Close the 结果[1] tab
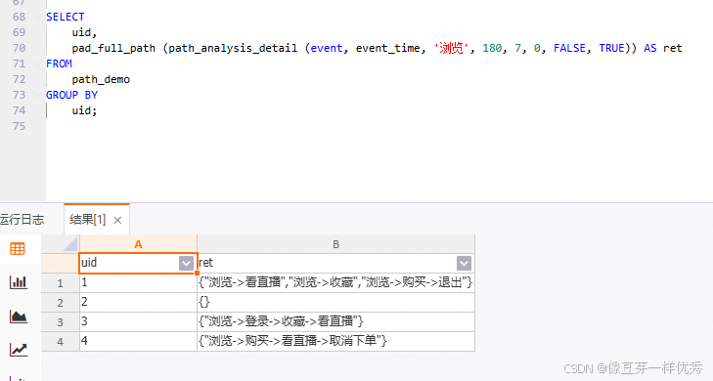 117,220
